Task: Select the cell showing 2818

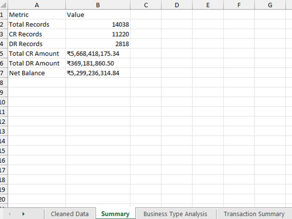Action: click(98, 44)
